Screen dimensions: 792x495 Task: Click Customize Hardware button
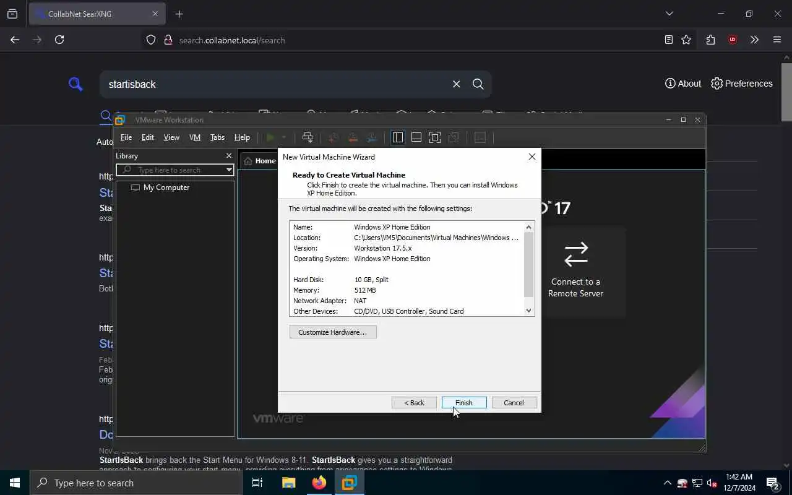333,332
